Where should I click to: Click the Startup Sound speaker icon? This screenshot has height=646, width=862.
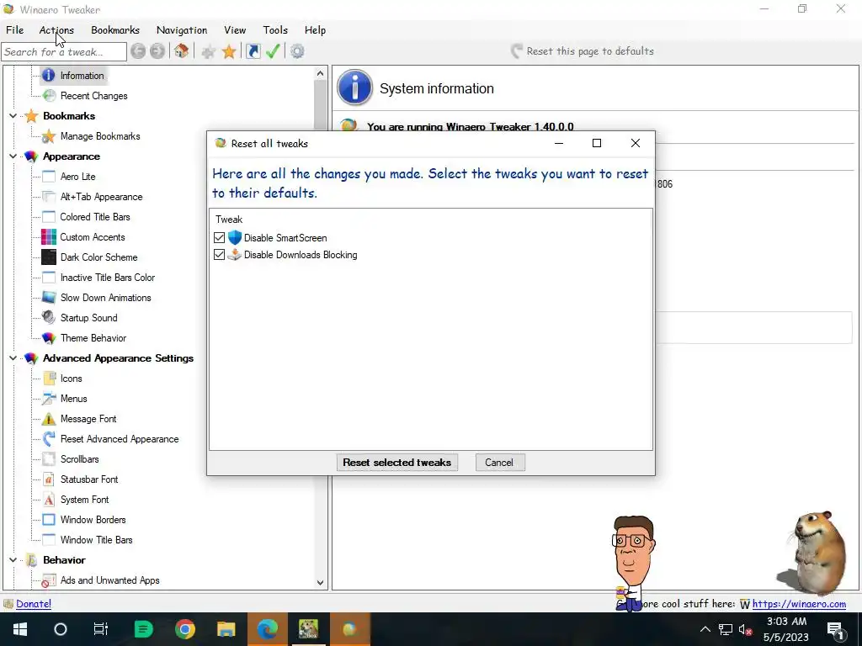pyautogui.click(x=48, y=317)
